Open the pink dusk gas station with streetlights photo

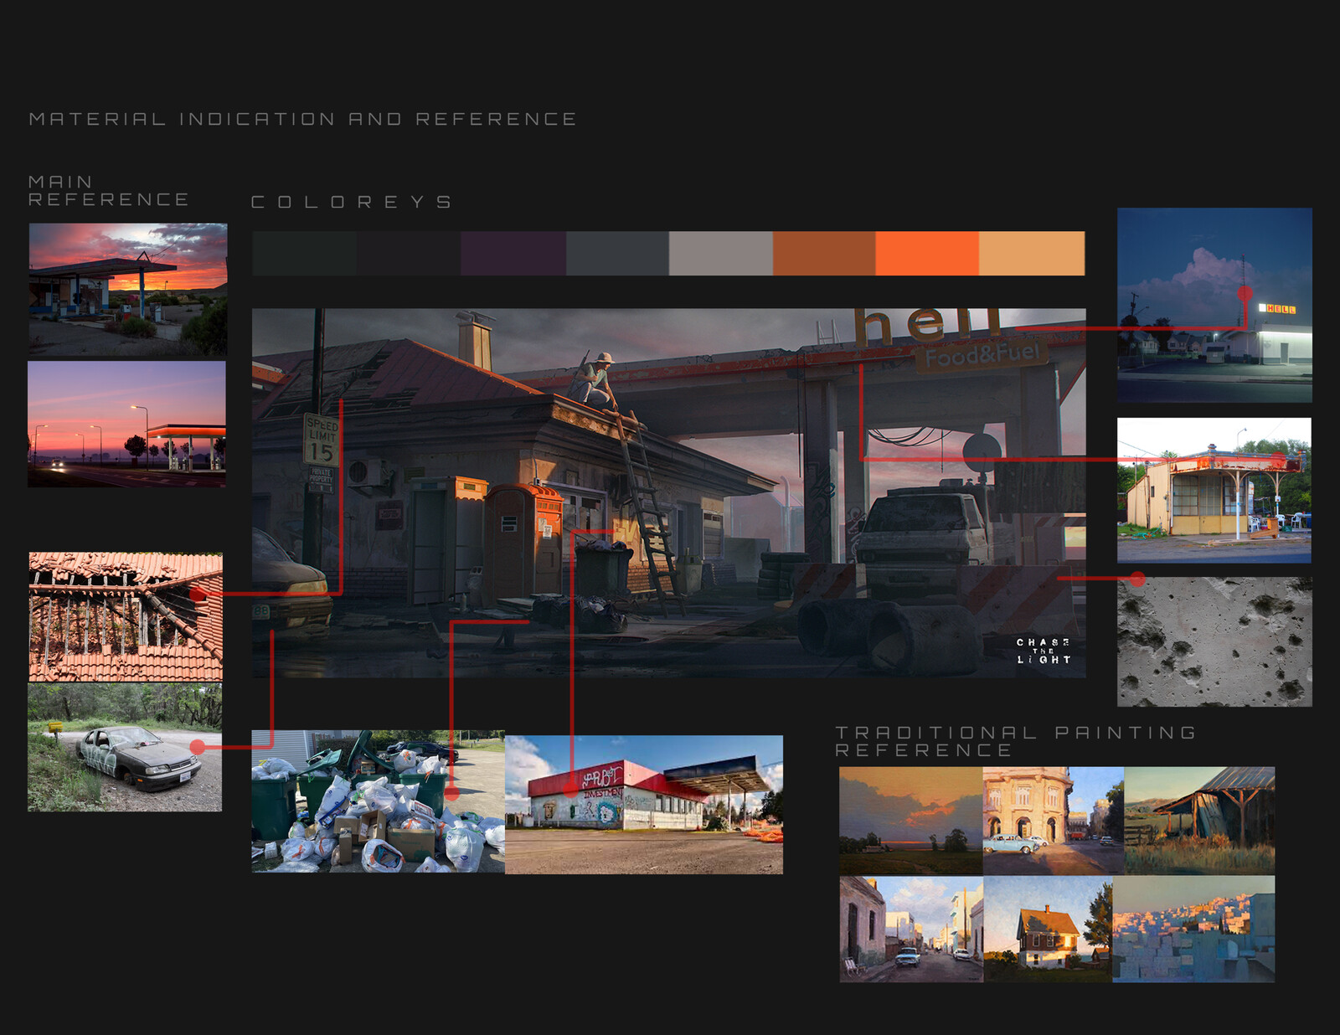pyautogui.click(x=127, y=424)
